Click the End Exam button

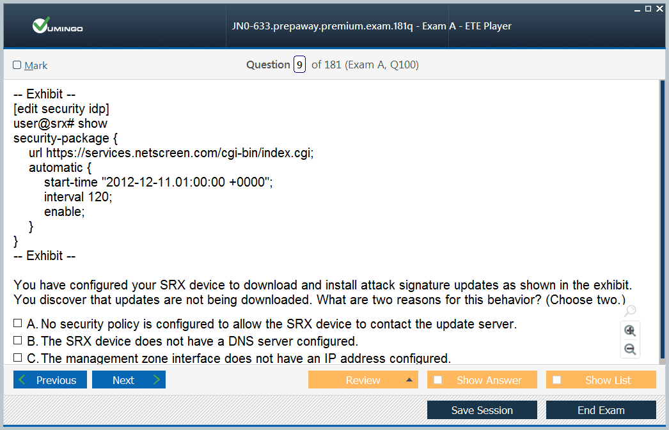[601, 410]
